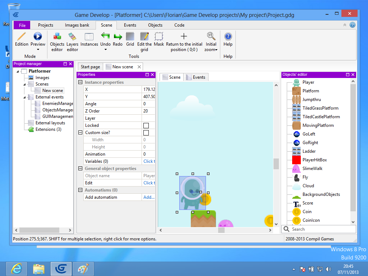Collapse the Instance properties section
This screenshot has height=276, width=368.
80,82
